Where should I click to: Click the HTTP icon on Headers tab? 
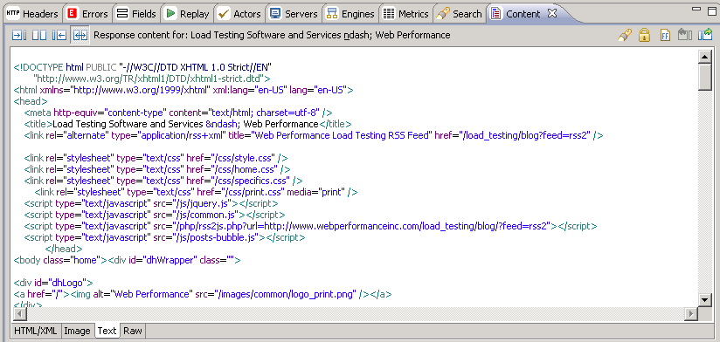point(13,13)
